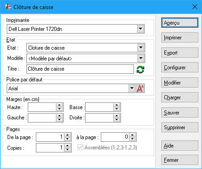This screenshot has height=169, width=202.
Task: Click the Gauche margin input field
Action: [x=42, y=118]
